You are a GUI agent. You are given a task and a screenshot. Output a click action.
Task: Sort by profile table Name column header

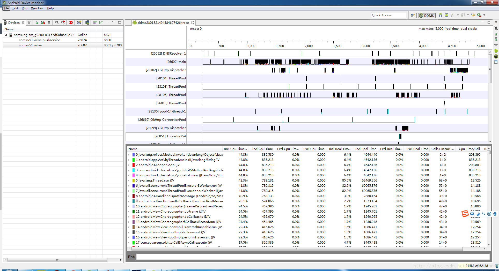[175, 149]
